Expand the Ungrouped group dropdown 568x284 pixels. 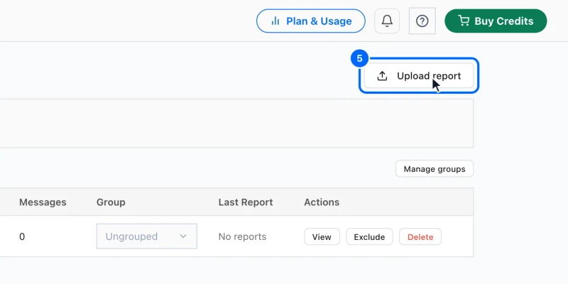click(x=147, y=236)
